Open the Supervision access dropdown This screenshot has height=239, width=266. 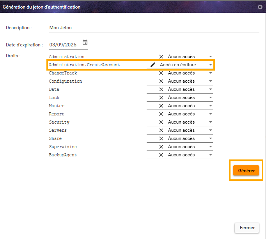(x=210, y=147)
